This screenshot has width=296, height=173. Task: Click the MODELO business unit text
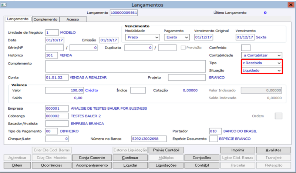click(68, 33)
